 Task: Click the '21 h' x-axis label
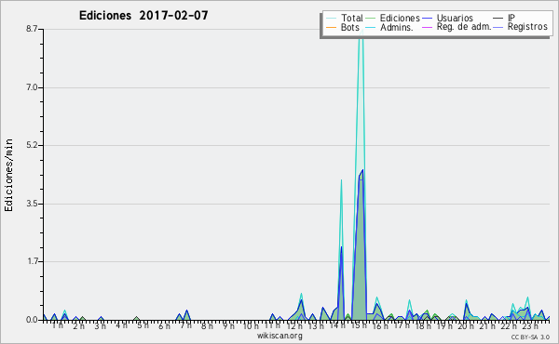[x=487, y=325]
